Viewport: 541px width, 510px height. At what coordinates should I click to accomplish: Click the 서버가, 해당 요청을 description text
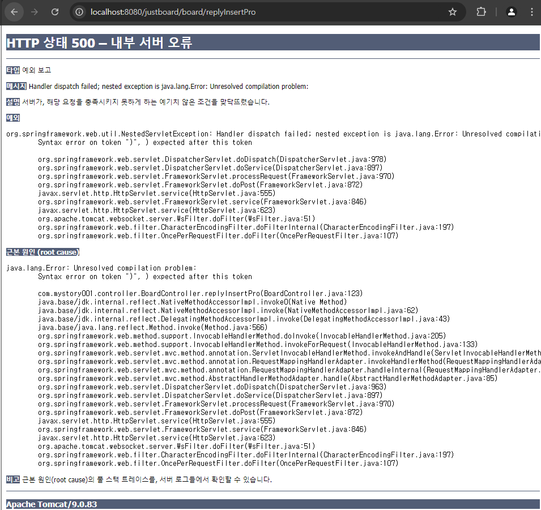[146, 102]
